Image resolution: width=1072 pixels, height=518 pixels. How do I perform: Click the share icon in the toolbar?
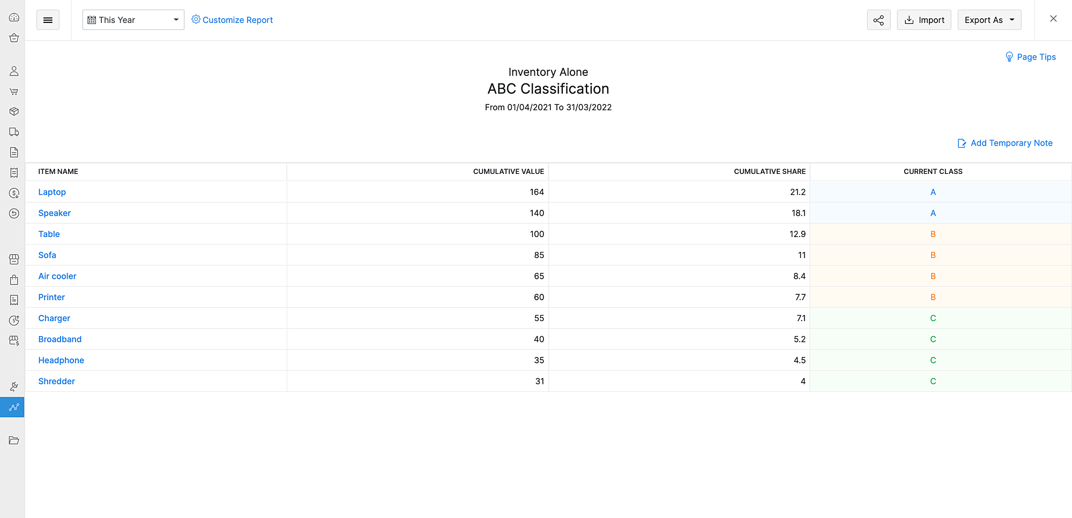[879, 20]
